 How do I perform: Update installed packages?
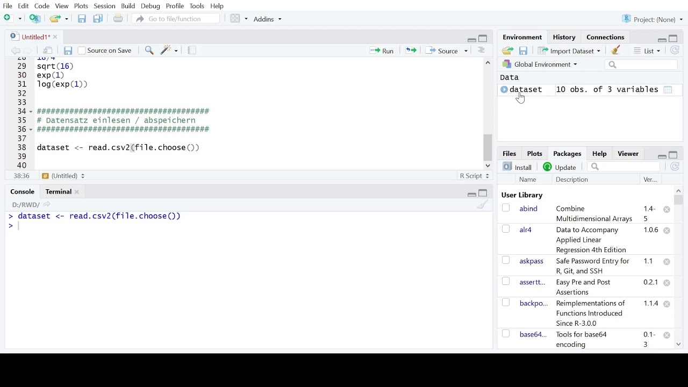[560, 167]
